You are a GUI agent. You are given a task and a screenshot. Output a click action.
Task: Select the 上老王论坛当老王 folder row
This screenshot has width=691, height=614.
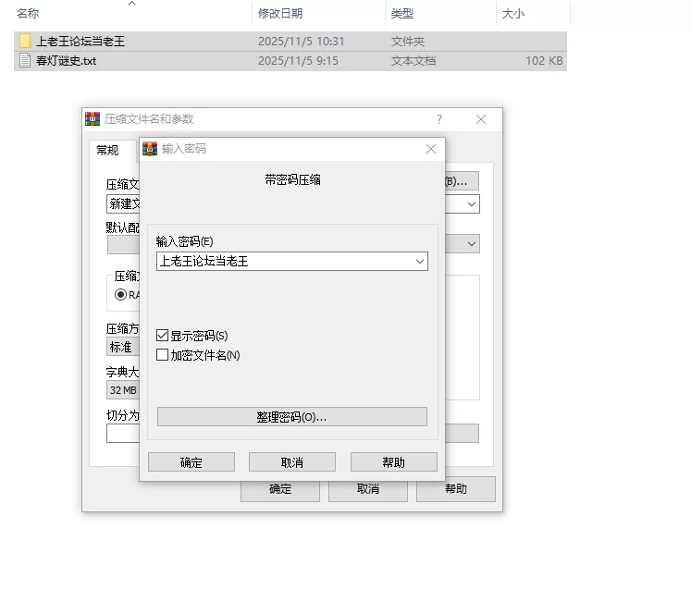click(x=290, y=41)
